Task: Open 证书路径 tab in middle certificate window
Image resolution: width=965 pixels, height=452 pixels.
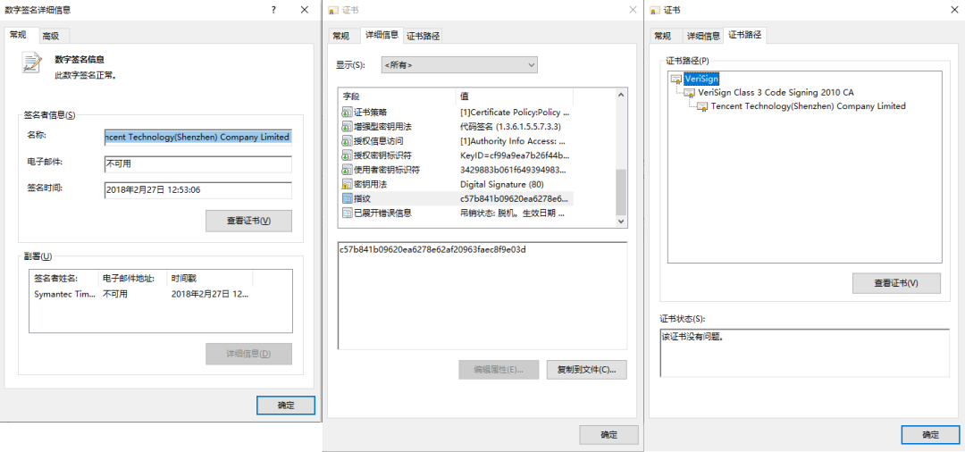Action: pos(424,36)
